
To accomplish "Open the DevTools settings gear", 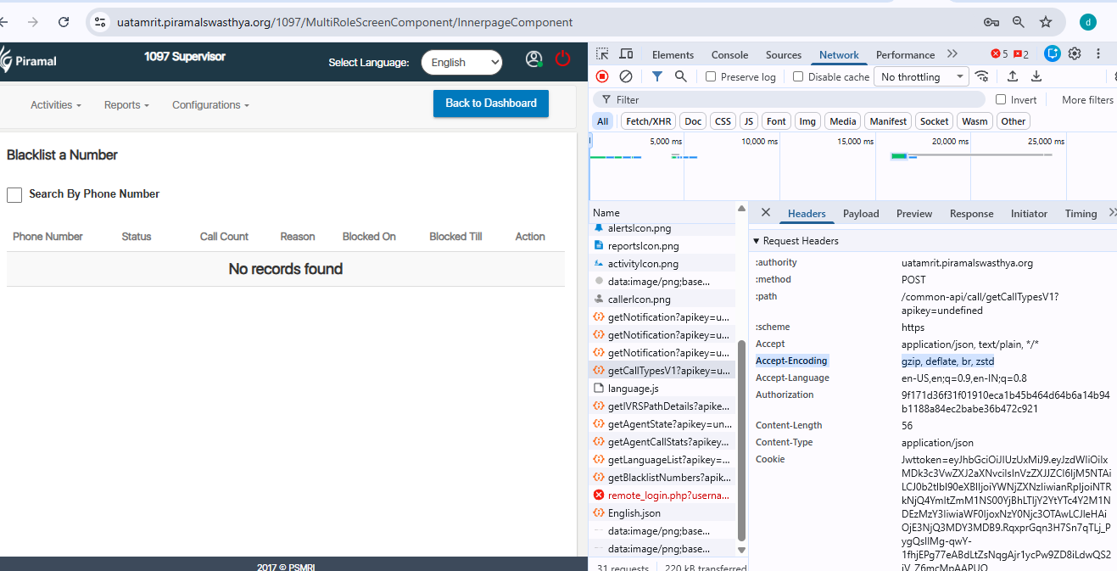I will pos(1075,54).
